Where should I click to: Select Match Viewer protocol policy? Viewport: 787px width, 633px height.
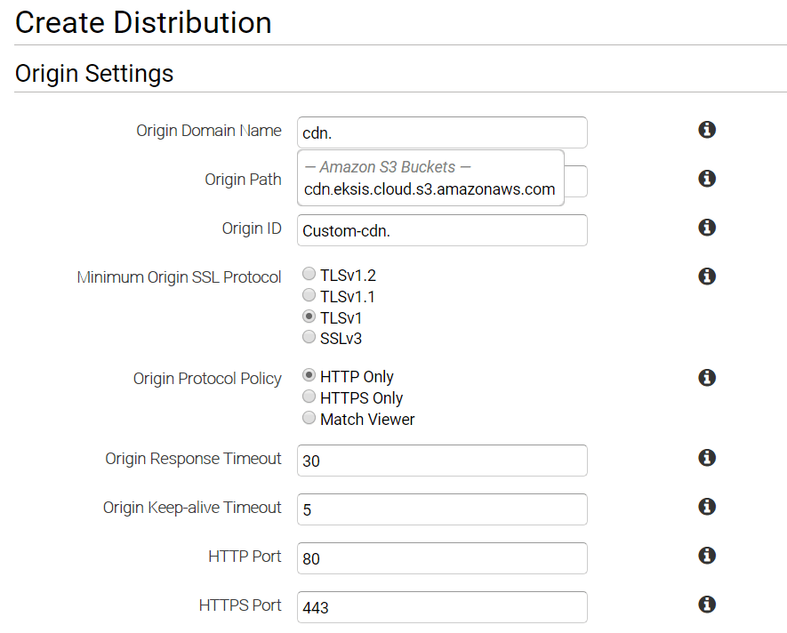[309, 418]
